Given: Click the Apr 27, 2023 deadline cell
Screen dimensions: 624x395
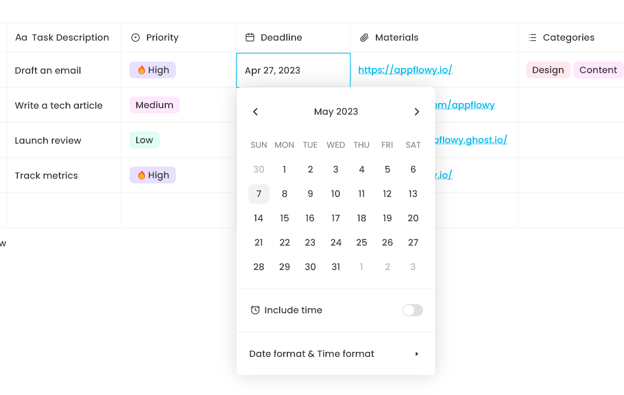Looking at the screenshot, I should point(293,71).
